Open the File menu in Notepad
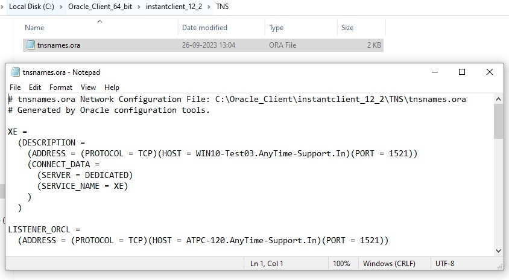 click(x=15, y=87)
